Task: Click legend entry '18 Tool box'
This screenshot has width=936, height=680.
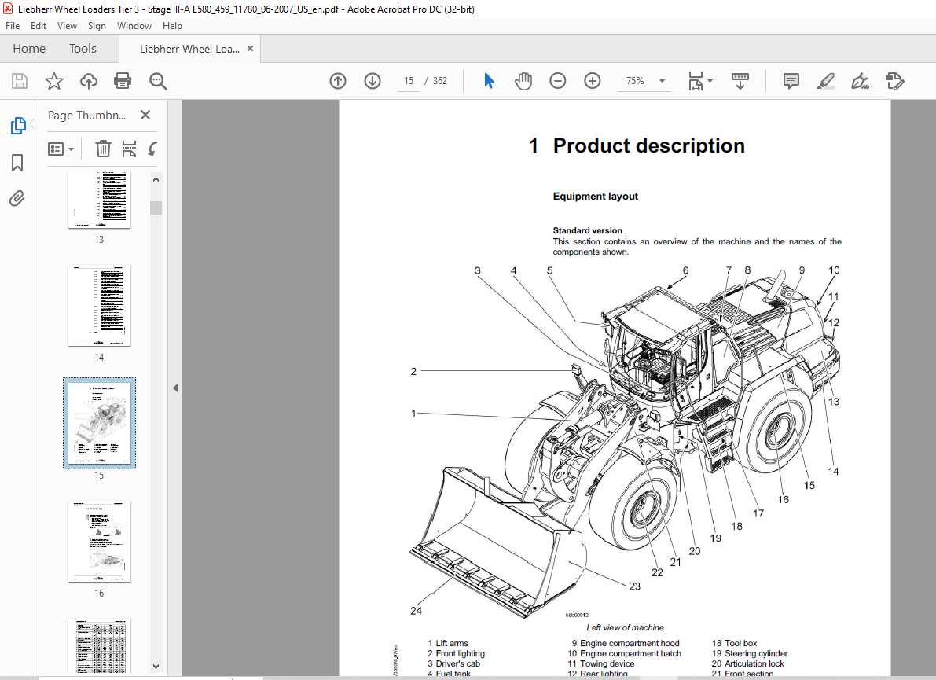Action: coord(734,644)
